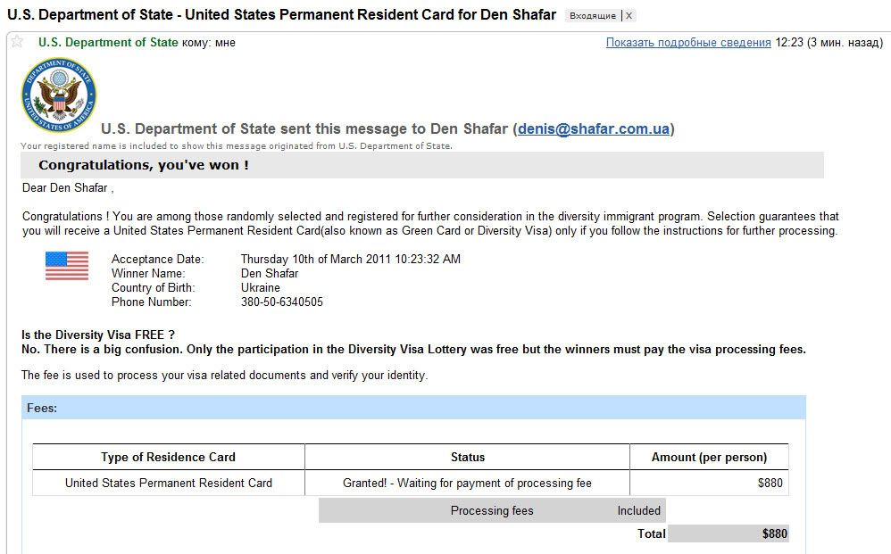891x554 pixels.
Task: Open Показать подробные сведения link
Action: click(x=688, y=43)
